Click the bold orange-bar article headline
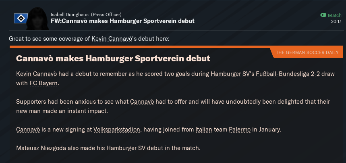 [113, 59]
